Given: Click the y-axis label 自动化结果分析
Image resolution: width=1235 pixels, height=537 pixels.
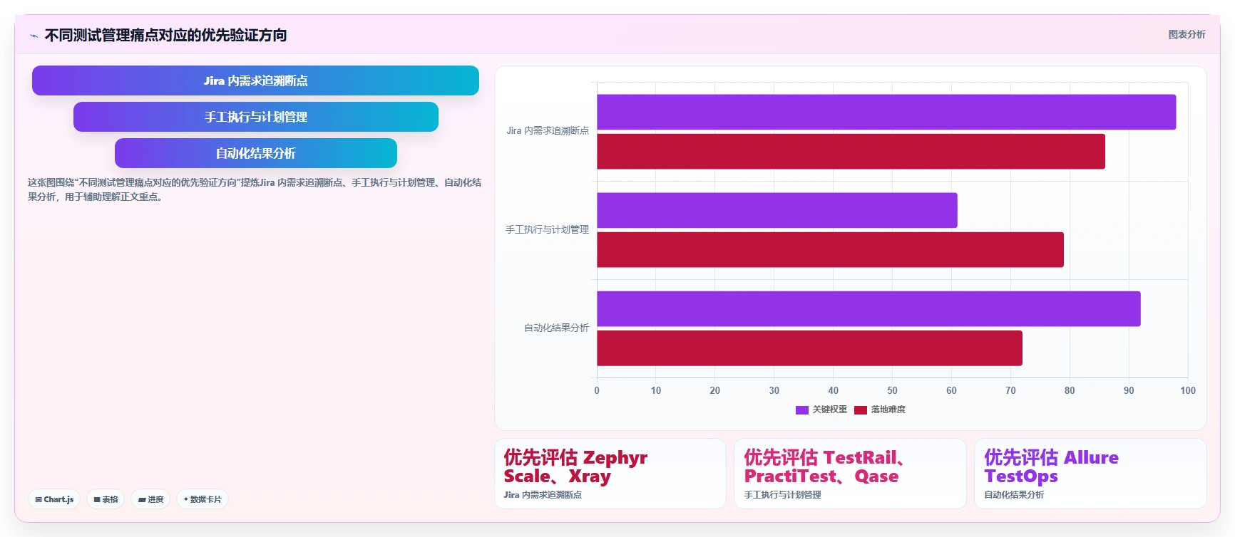Looking at the screenshot, I should point(556,328).
